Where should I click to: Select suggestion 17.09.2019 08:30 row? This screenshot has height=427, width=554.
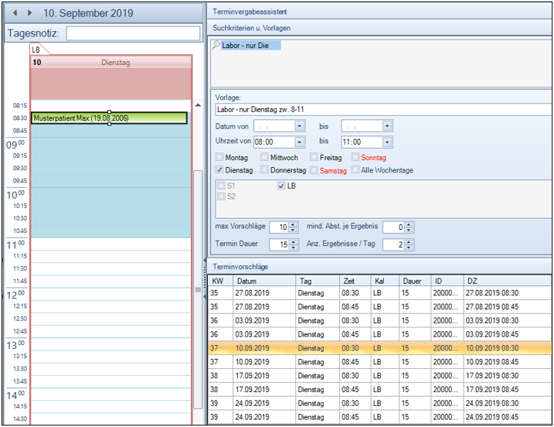click(379, 376)
